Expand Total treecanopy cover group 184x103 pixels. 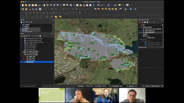coord(21,40)
